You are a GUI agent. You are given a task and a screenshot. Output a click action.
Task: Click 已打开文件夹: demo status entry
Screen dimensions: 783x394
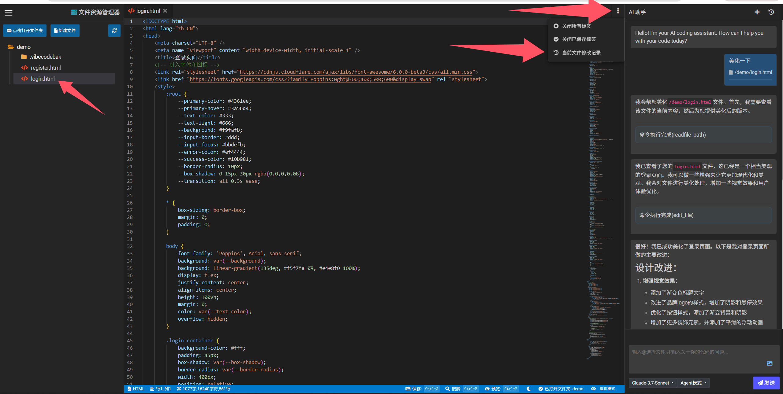561,389
